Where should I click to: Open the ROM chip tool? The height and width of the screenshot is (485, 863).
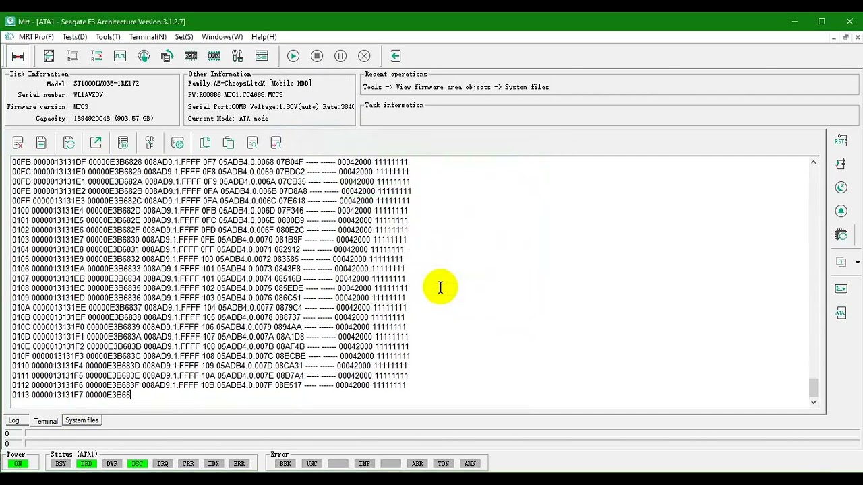(x=191, y=56)
